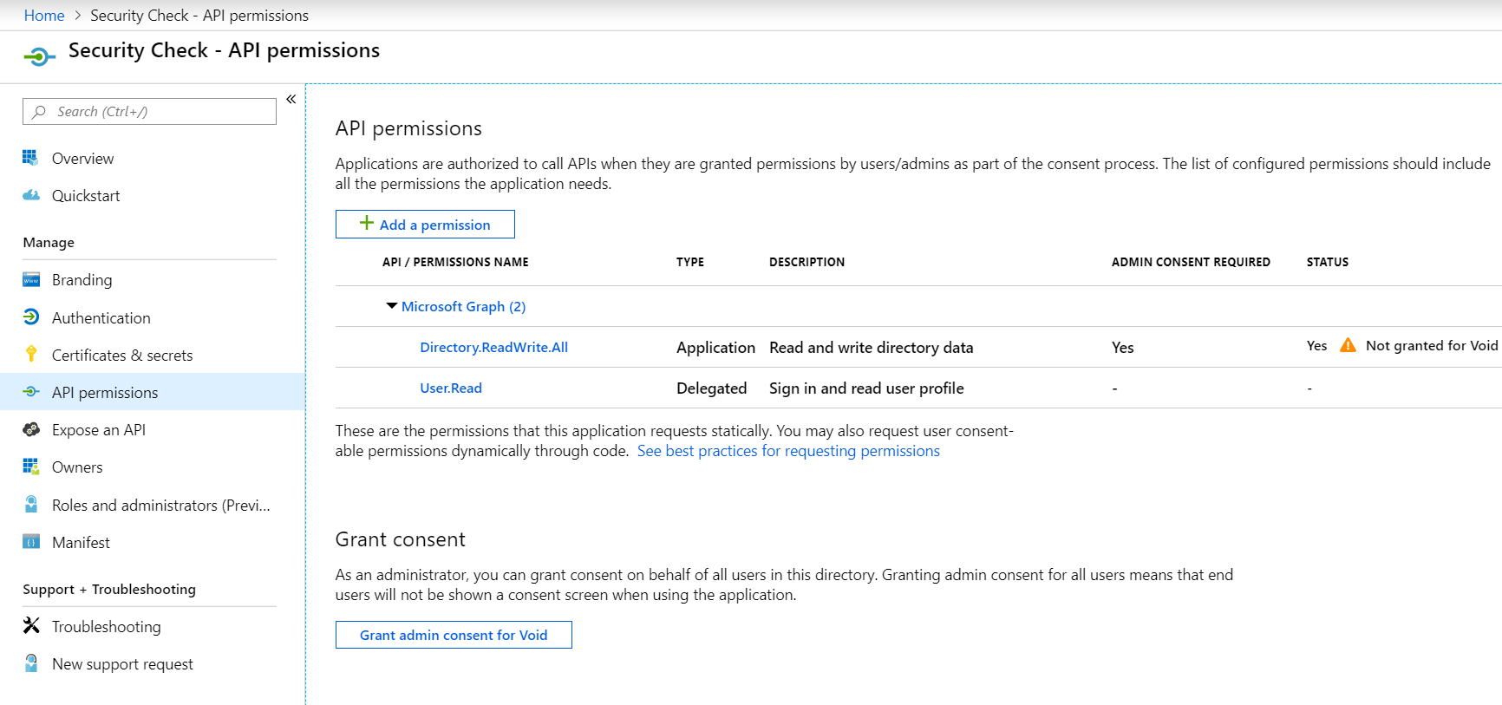Click the New support request icon
This screenshot has height=705, width=1502.
coord(31,663)
